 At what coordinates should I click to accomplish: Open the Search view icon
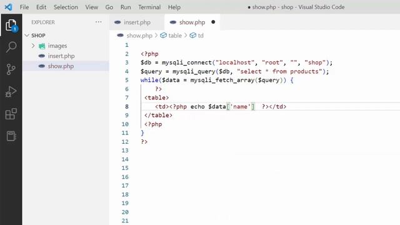(x=11, y=47)
